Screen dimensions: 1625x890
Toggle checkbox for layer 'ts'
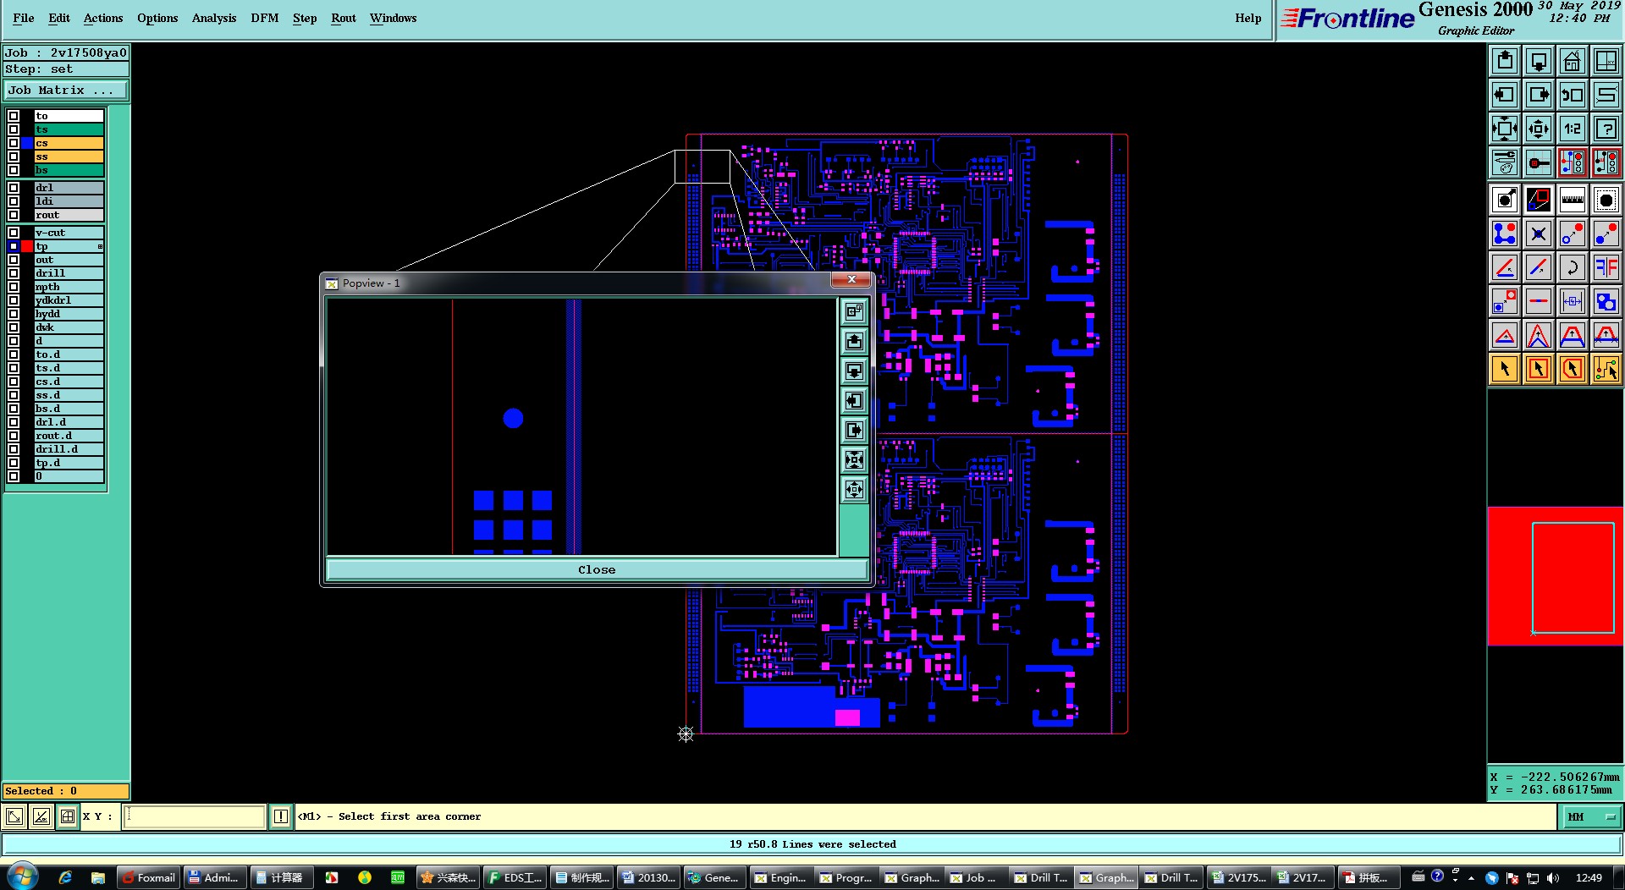tap(14, 129)
